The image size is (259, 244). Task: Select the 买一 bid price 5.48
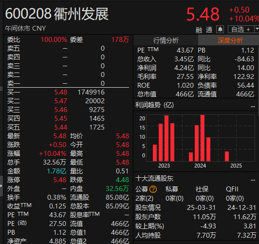[61, 92]
